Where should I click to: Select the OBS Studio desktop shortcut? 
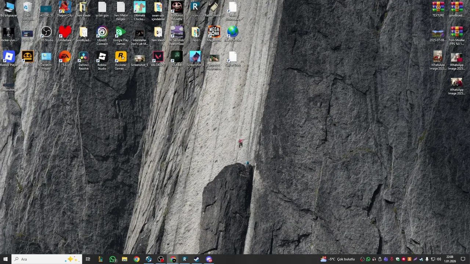46,34
